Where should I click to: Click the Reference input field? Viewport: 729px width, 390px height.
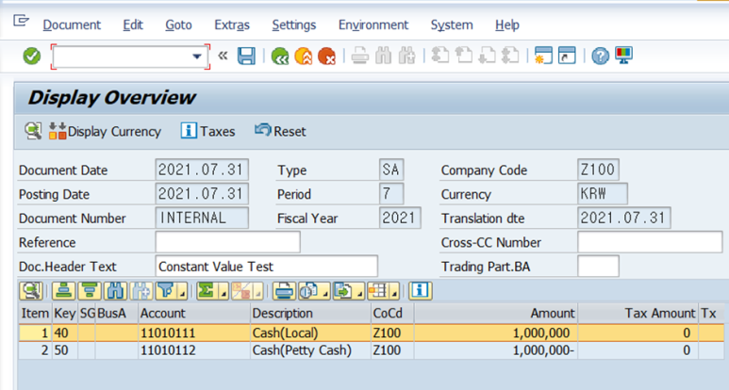(228, 242)
